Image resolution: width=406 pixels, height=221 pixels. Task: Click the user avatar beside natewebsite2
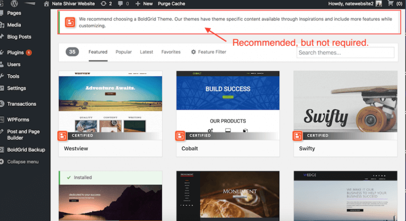coord(379,3)
